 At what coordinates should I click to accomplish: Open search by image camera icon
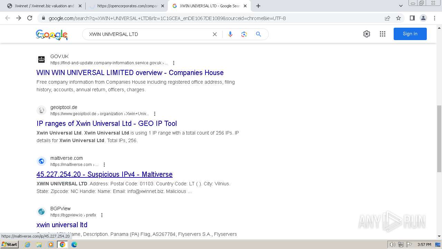(244, 34)
